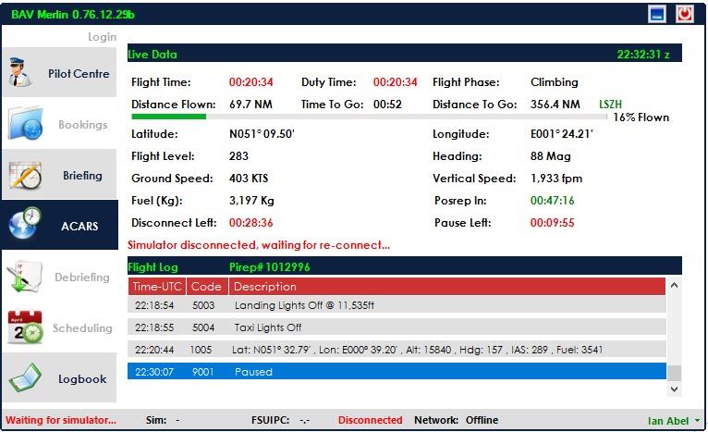Screen dimensions: 708x432
Task: Click the Briefing compass calendar icon
Action: [25, 175]
